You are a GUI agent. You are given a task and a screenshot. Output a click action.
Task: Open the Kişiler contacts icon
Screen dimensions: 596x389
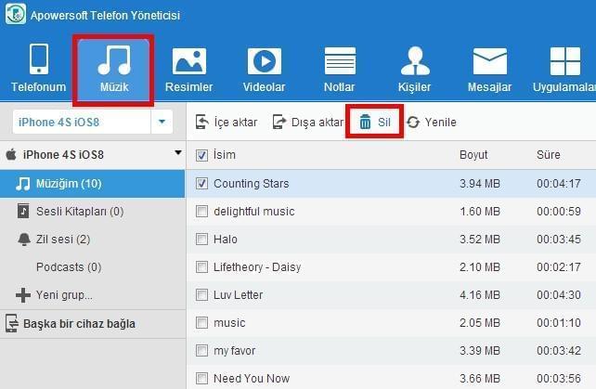click(415, 60)
